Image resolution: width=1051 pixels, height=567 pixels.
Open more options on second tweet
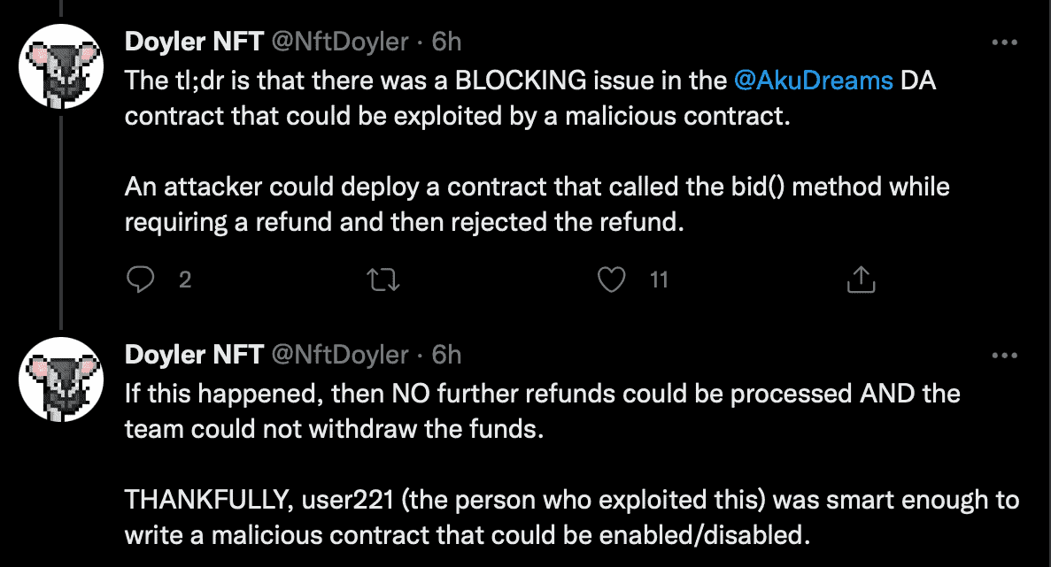1004,356
